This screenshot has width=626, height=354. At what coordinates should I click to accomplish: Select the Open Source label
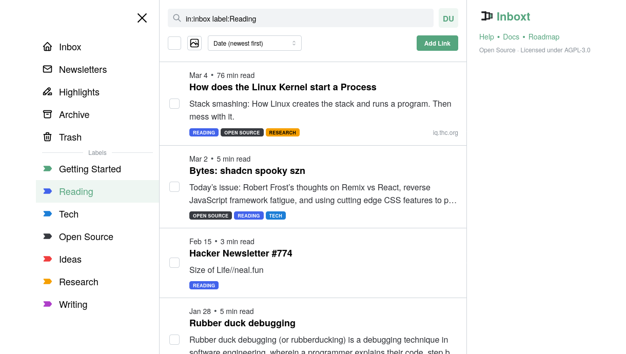pyautogui.click(x=86, y=237)
